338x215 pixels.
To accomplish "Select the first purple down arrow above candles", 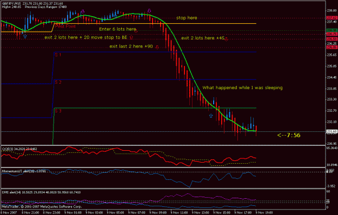I will (83, 11).
